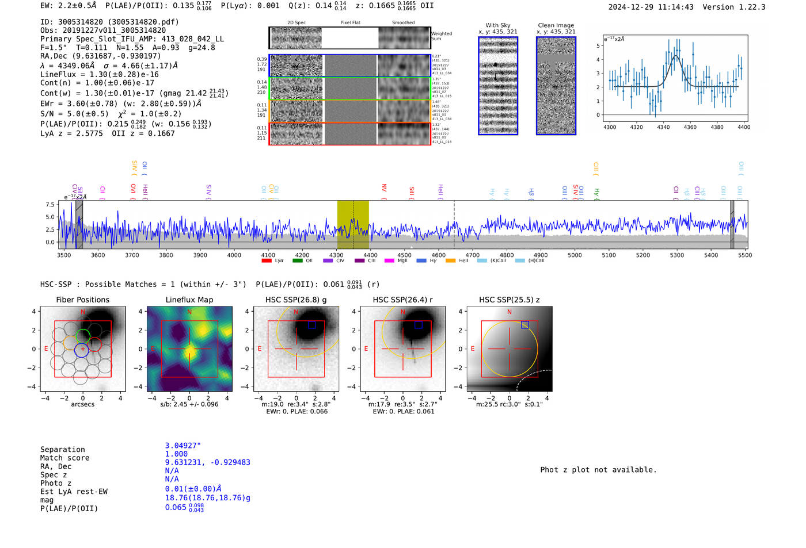Image resolution: width=806 pixels, height=548 pixels.
Task: Click the m:25.5 rc:3.0" s:0.1" caption
Action: coord(510,404)
